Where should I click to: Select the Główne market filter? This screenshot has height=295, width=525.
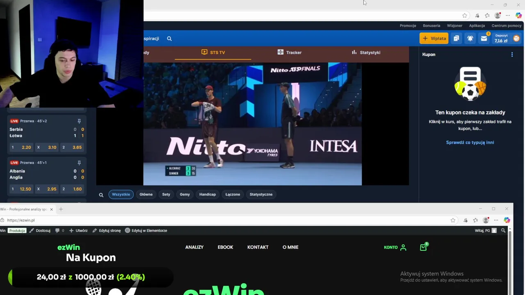point(146,195)
